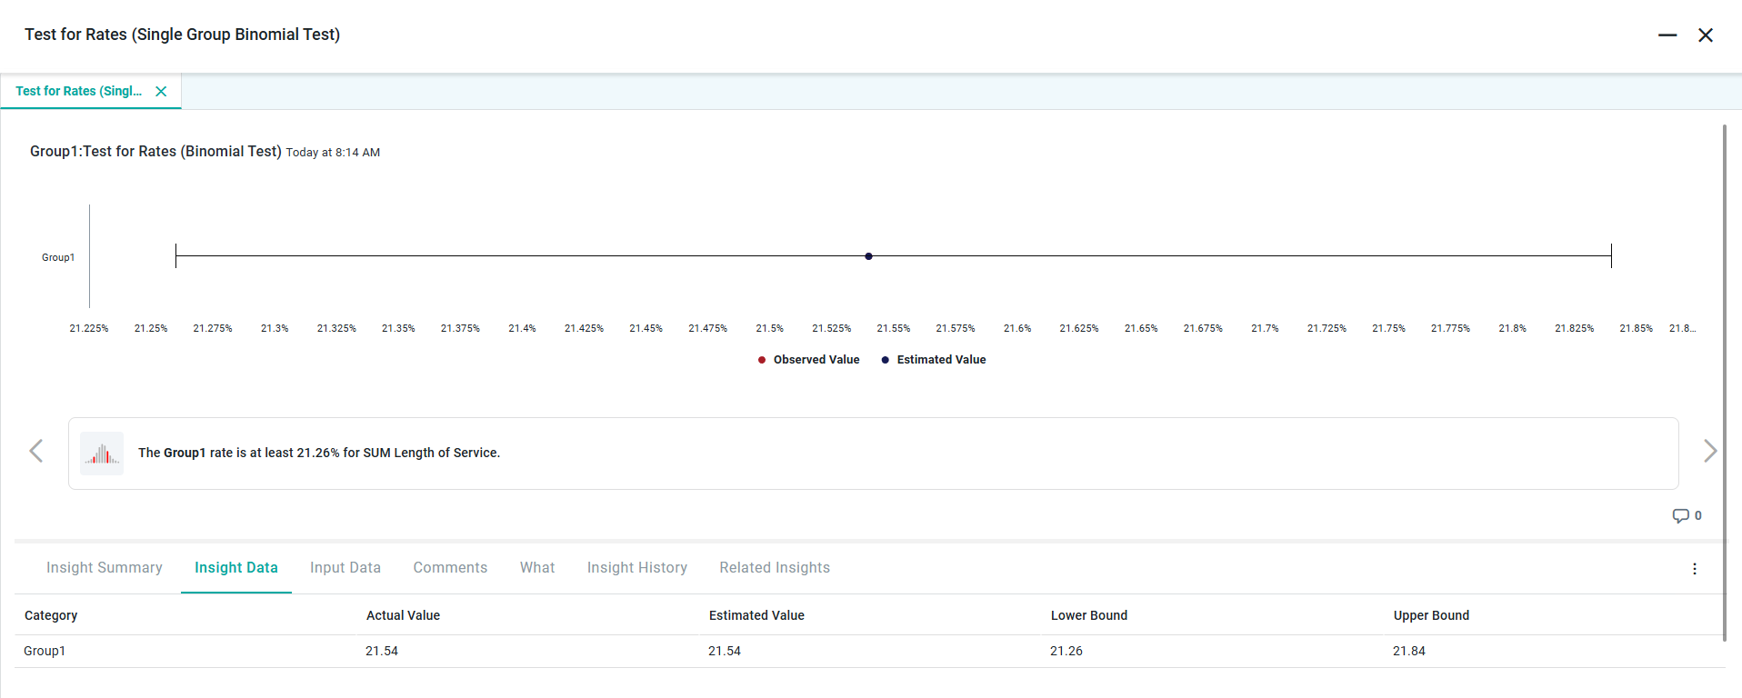Viewport: 1742px width, 698px height.
Task: Close the Test for Rates tab
Action: click(161, 91)
